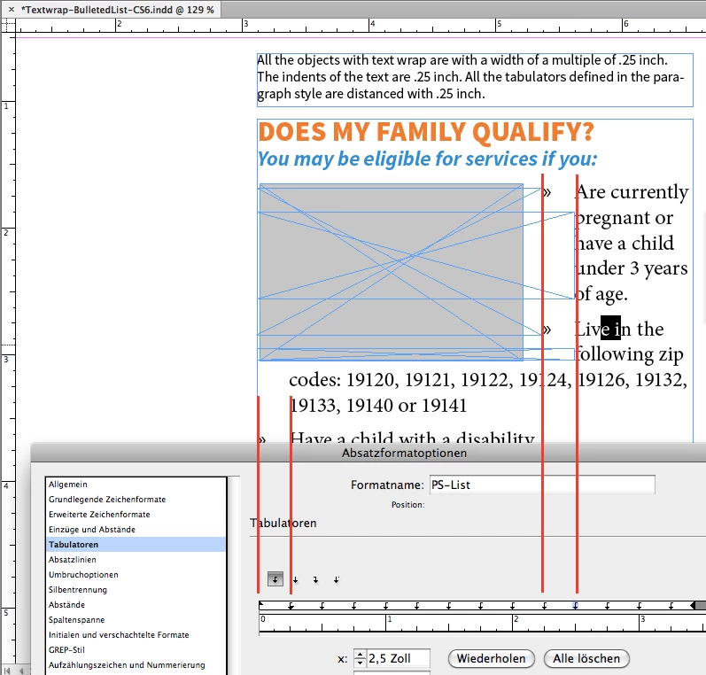The height and width of the screenshot is (675, 706).
Task: Select the tab stop at 3.25 inch
Action: (671, 606)
